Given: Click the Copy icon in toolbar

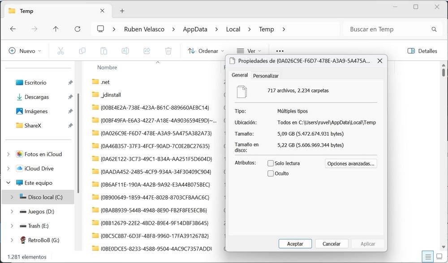Looking at the screenshot, I should click(x=82, y=51).
